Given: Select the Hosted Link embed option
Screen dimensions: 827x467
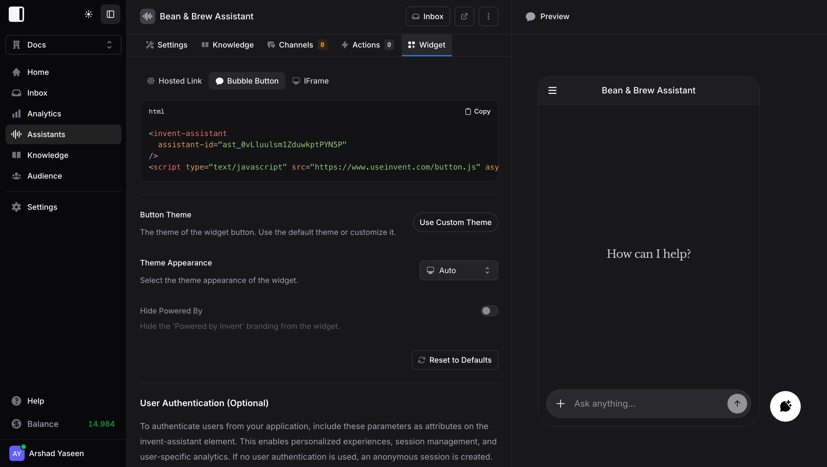Looking at the screenshot, I should [x=174, y=81].
